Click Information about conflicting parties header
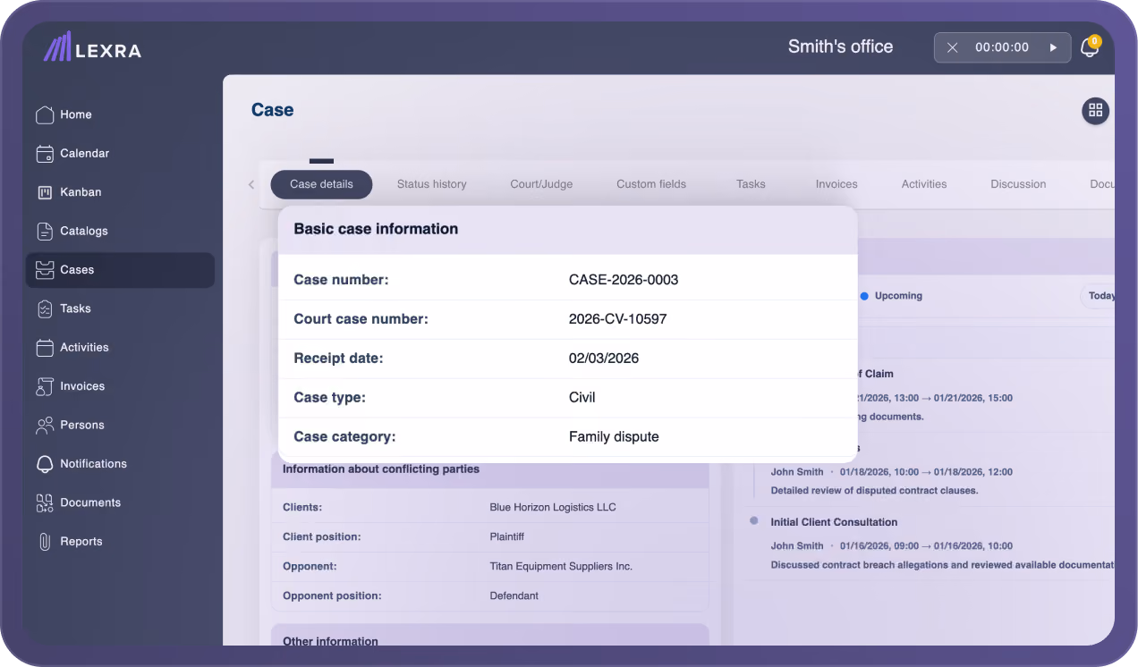This screenshot has width=1138, height=667. pos(381,469)
